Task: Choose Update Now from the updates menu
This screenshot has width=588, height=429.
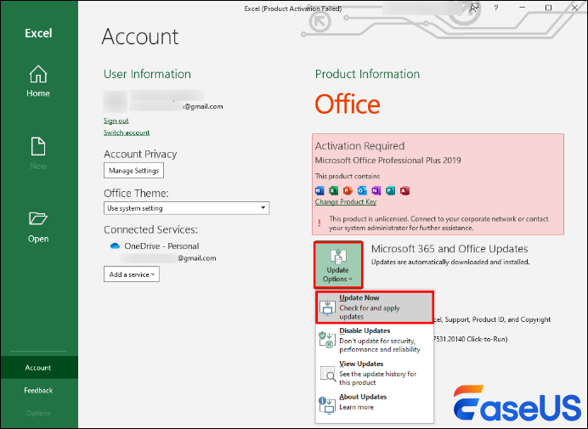Action: (375, 308)
